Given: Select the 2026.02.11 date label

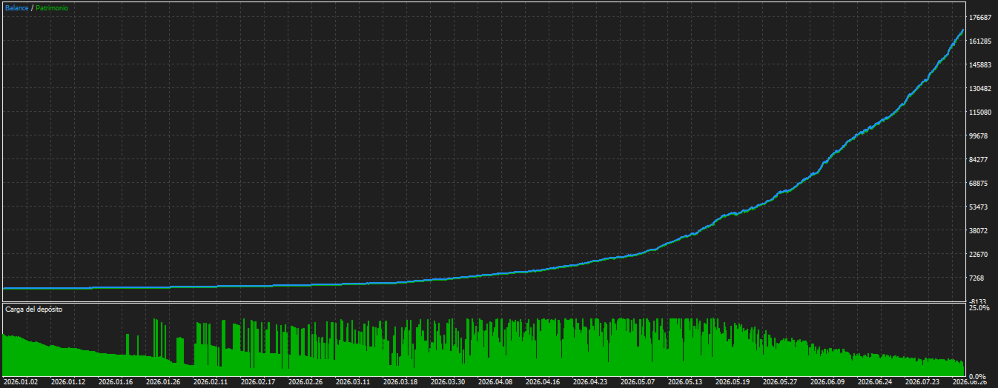Looking at the screenshot, I should (x=211, y=383).
